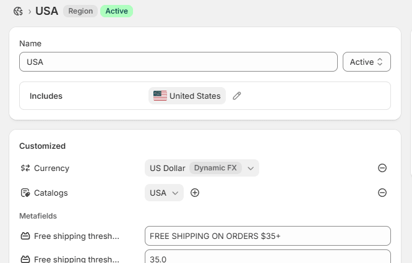
Task: Click the Region badge in the header
Action: pyautogui.click(x=80, y=11)
